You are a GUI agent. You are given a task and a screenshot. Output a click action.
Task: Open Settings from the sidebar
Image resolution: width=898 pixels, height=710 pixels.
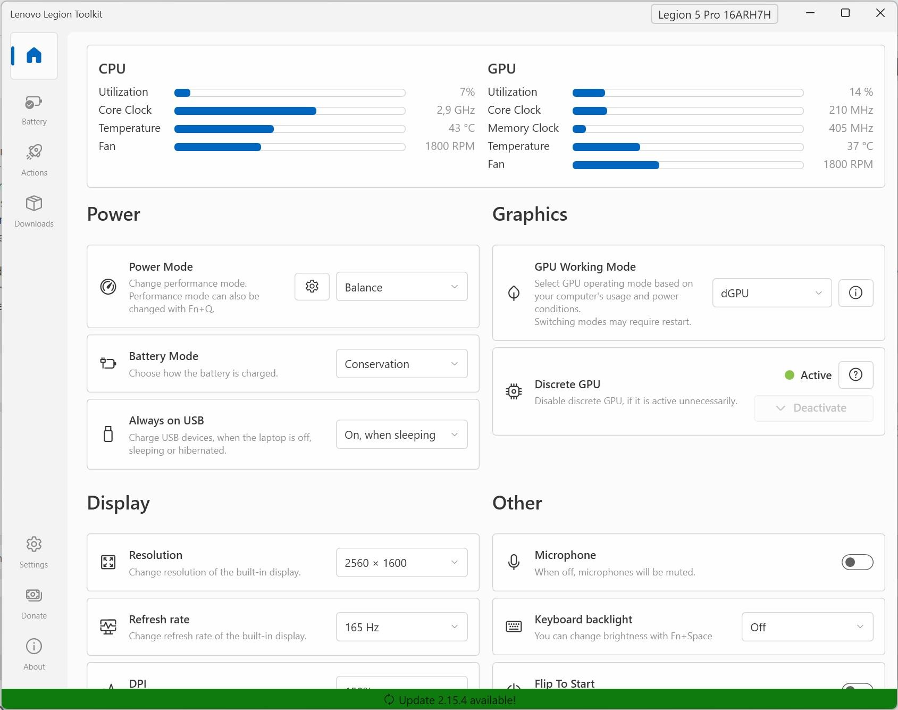click(34, 553)
